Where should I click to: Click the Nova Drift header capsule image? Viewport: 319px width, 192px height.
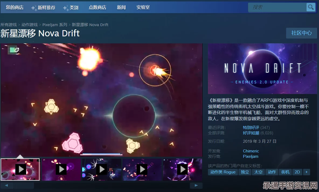pyautogui.click(x=262, y=69)
